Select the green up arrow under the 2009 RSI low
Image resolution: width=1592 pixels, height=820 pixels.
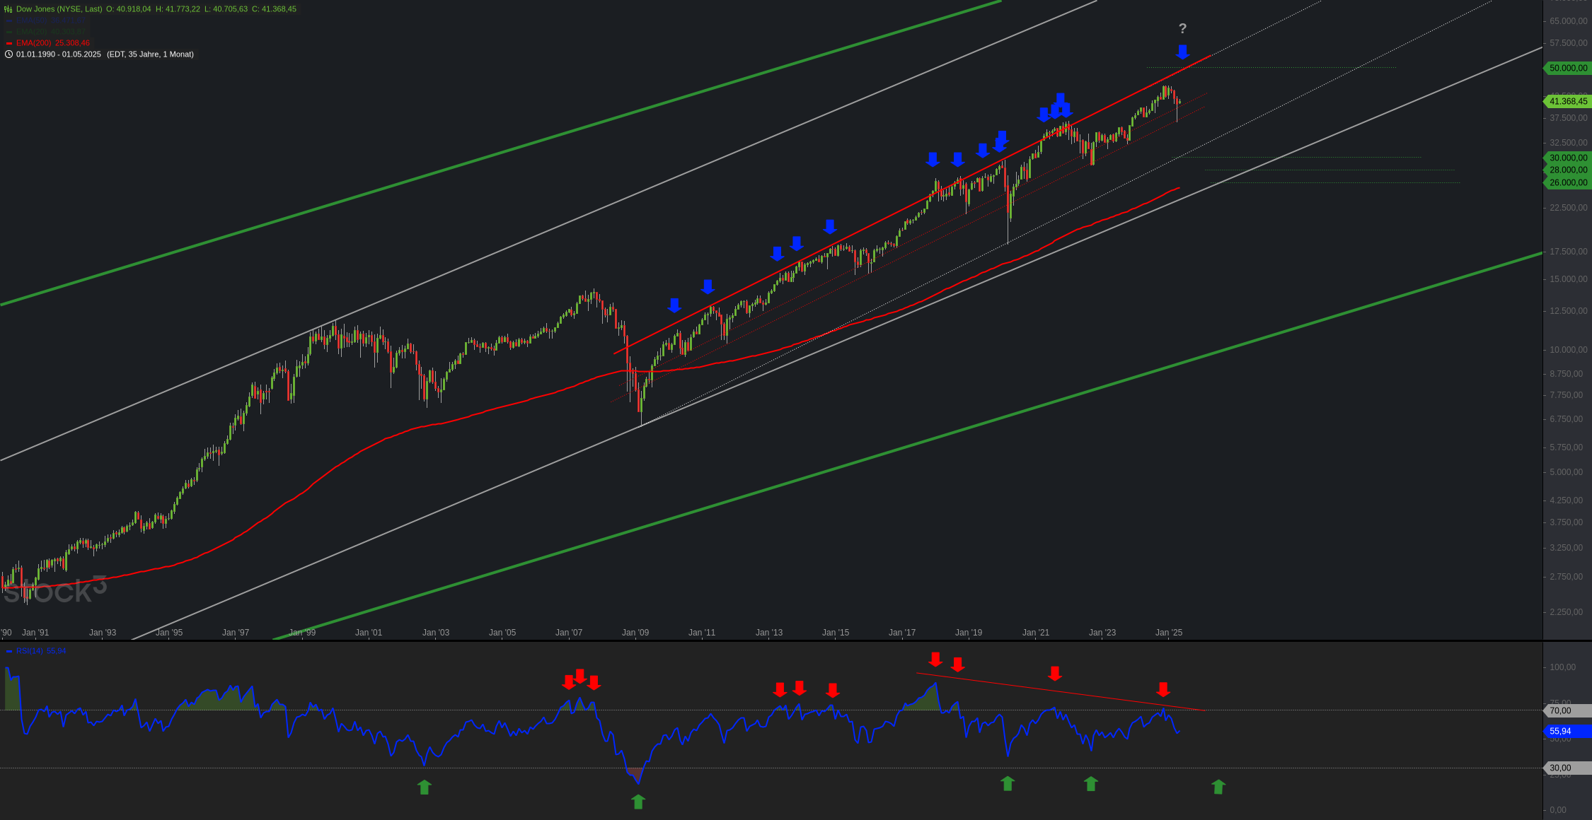tap(638, 802)
